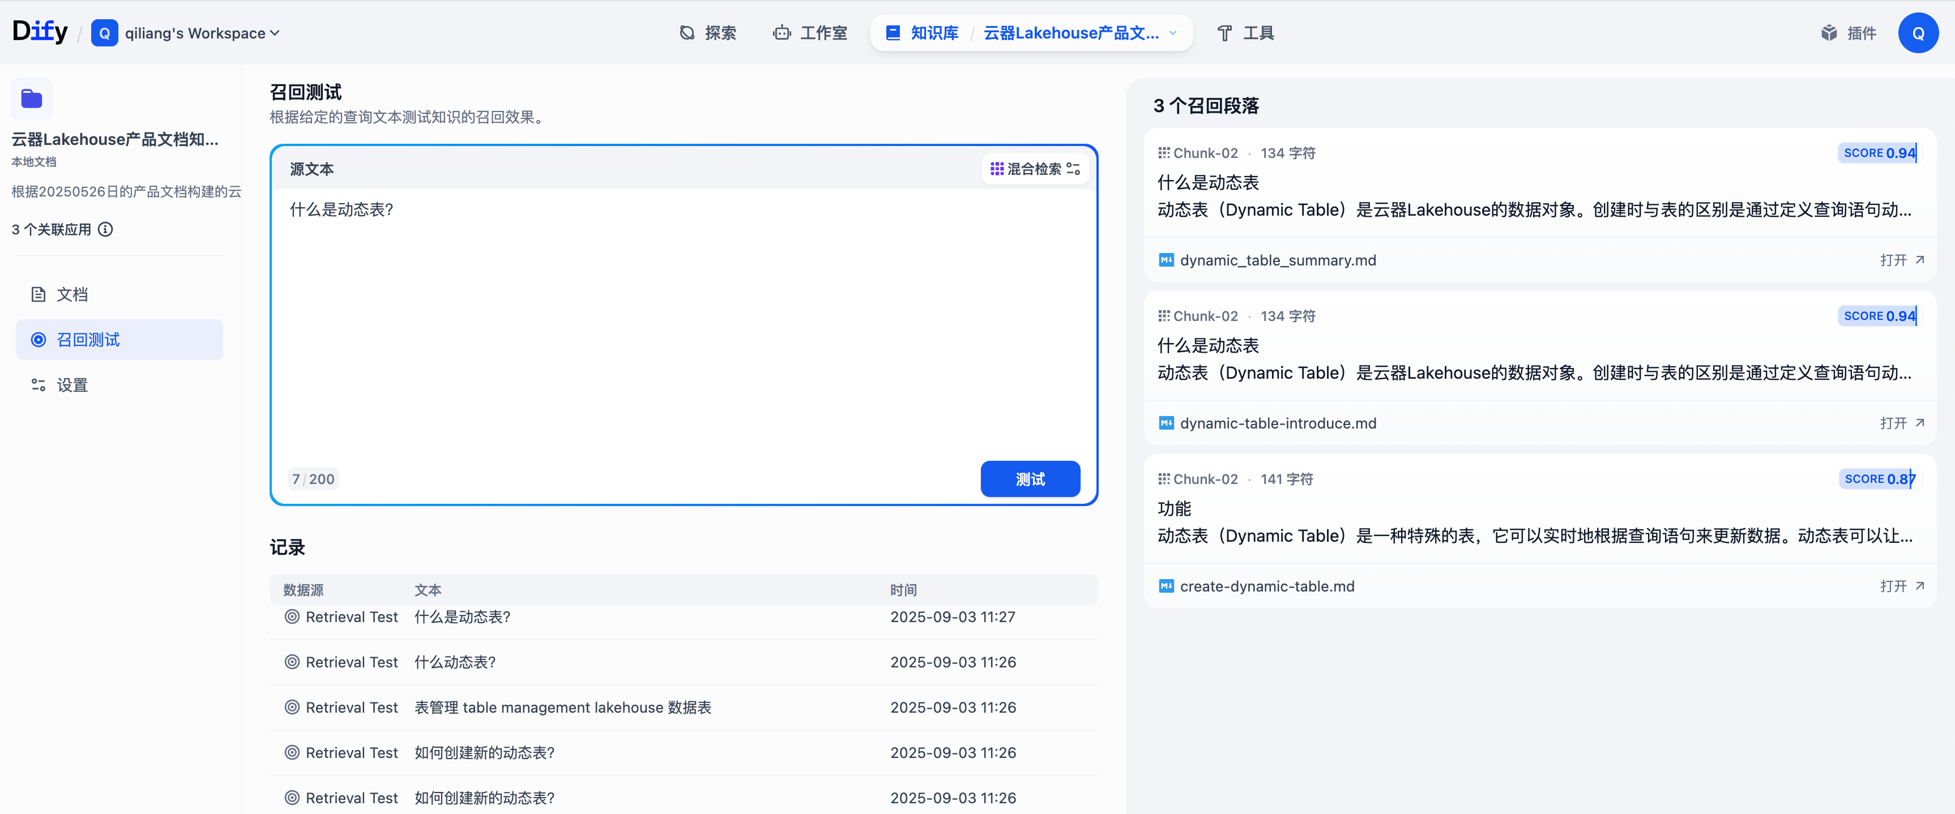Run the 测试 button
The image size is (1955, 814).
pyautogui.click(x=1030, y=479)
